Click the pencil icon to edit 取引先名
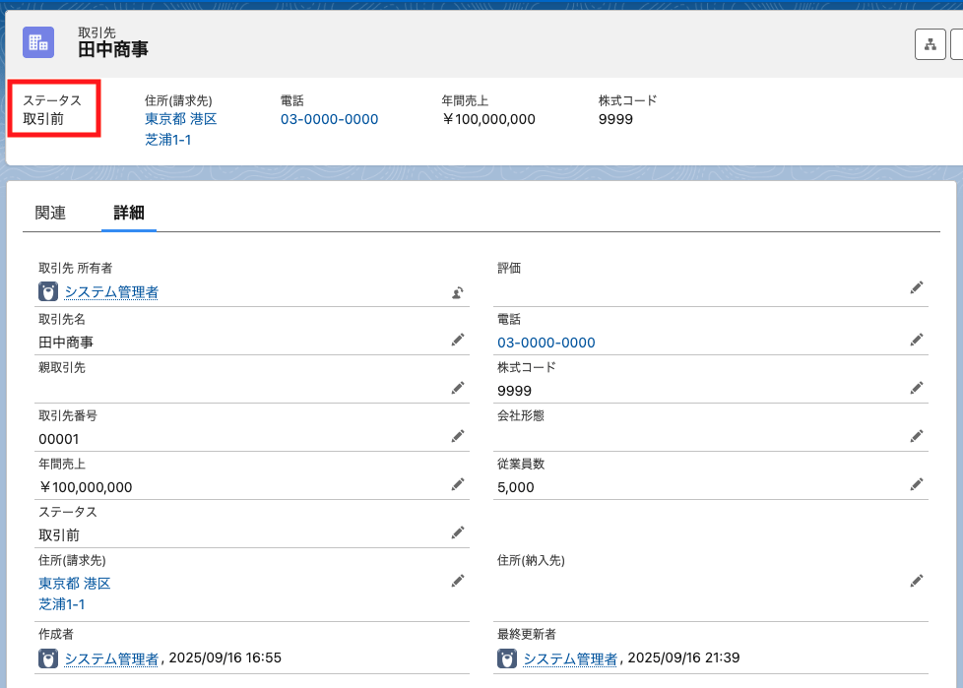The width and height of the screenshot is (963, 688). pos(457,340)
